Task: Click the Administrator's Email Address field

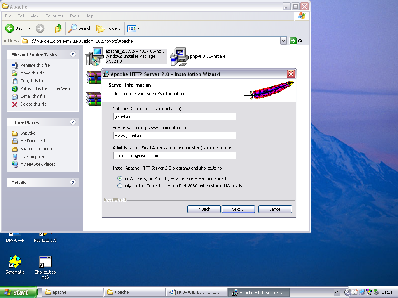Action: tap(175, 156)
